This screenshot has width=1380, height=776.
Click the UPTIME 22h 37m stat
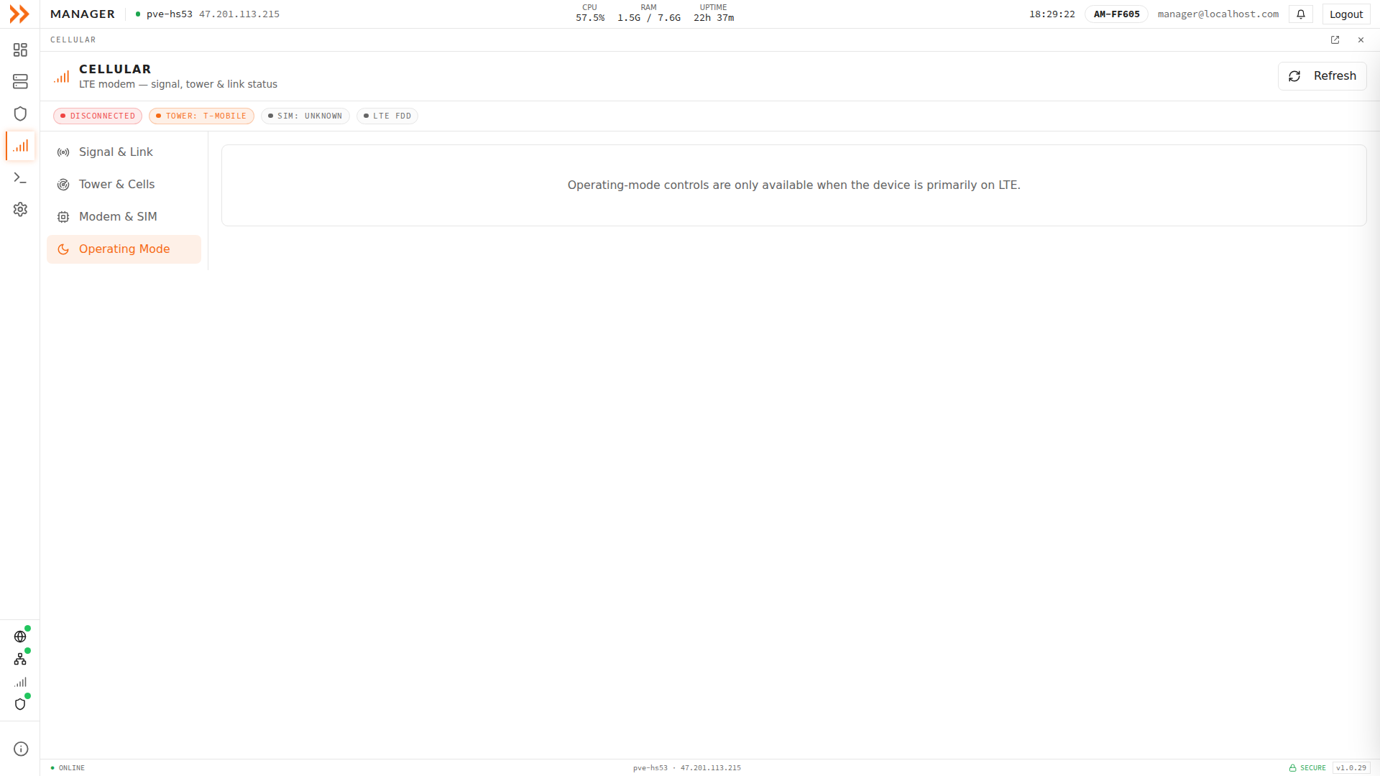(x=713, y=13)
